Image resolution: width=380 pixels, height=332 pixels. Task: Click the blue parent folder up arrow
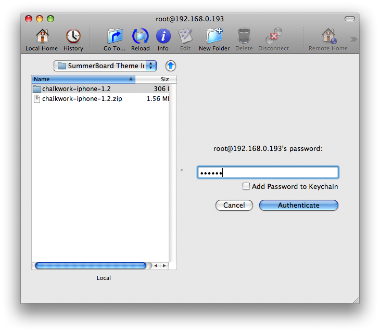pyautogui.click(x=171, y=66)
